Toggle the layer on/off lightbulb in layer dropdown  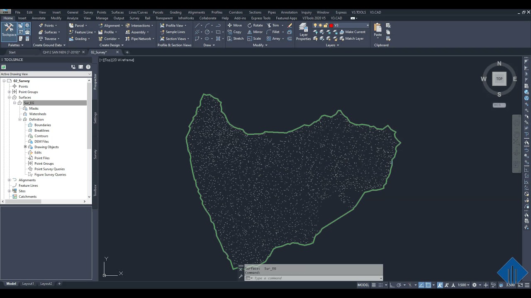tap(315, 25)
